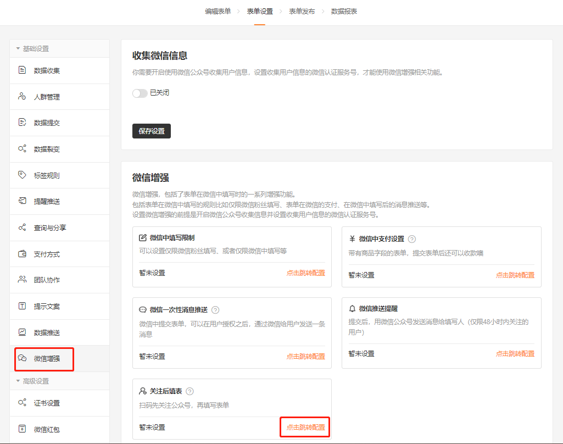Click 暂未设置 status in 微信推送提醒 card

coord(361,354)
